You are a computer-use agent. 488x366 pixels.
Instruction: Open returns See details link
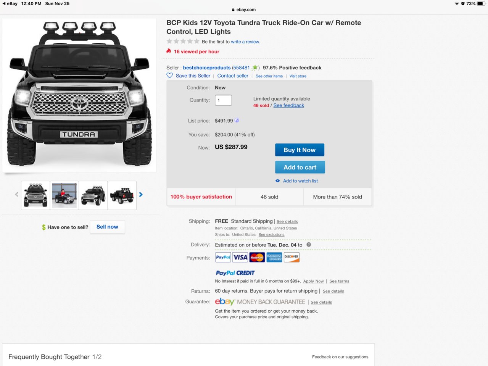[x=333, y=291]
